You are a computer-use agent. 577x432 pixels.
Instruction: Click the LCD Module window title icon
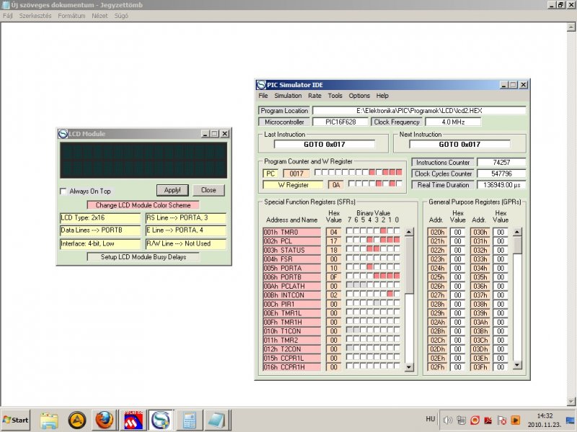pos(63,134)
